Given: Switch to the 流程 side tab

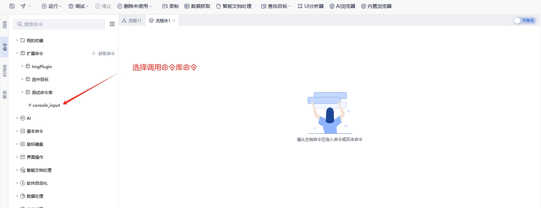Looking at the screenshot, I should tap(4, 25).
